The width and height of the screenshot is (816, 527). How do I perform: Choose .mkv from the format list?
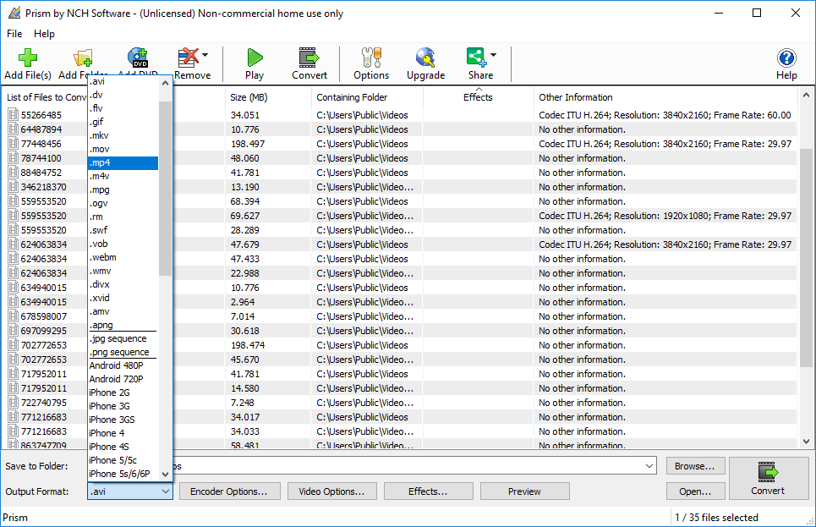click(123, 135)
